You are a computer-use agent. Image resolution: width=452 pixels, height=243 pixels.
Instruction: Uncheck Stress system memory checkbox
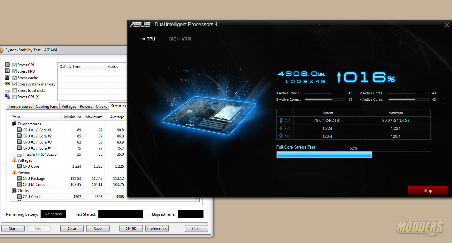(x=14, y=84)
